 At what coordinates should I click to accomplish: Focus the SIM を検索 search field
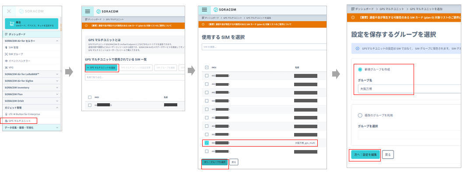pyautogui.click(x=264, y=47)
